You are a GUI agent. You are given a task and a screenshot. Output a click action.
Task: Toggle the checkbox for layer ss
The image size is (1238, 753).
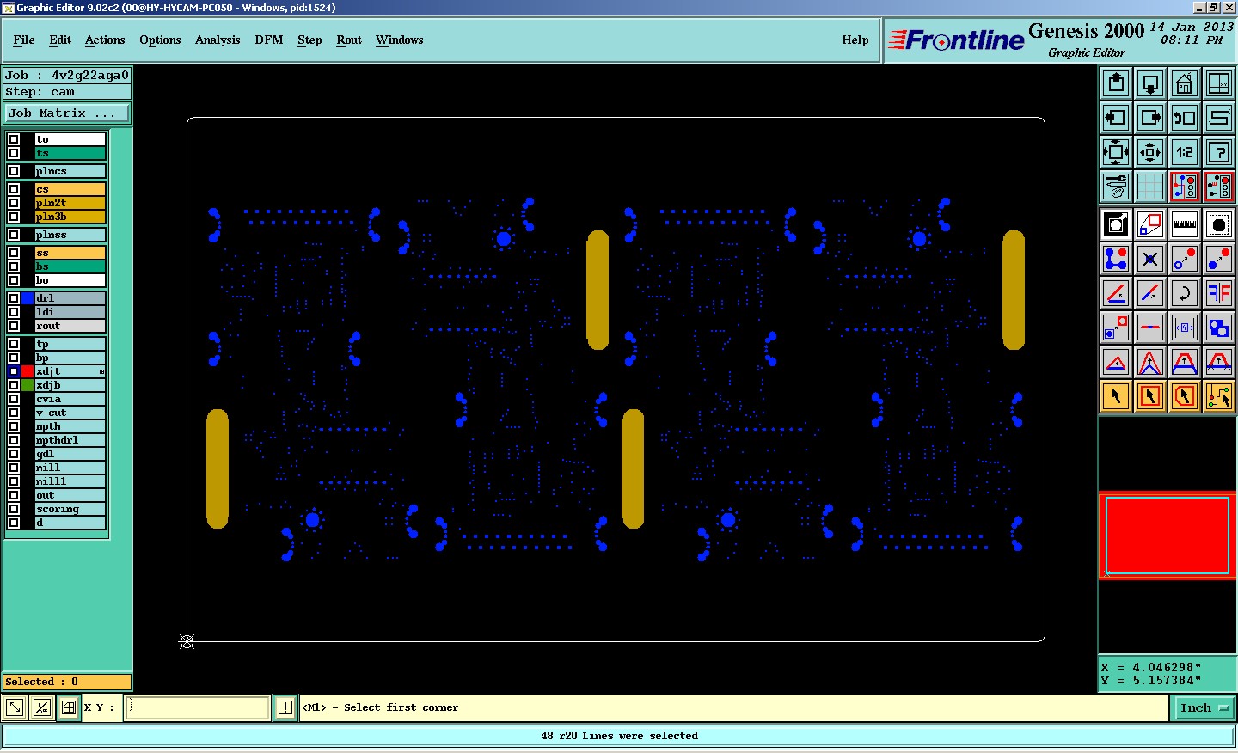click(14, 253)
